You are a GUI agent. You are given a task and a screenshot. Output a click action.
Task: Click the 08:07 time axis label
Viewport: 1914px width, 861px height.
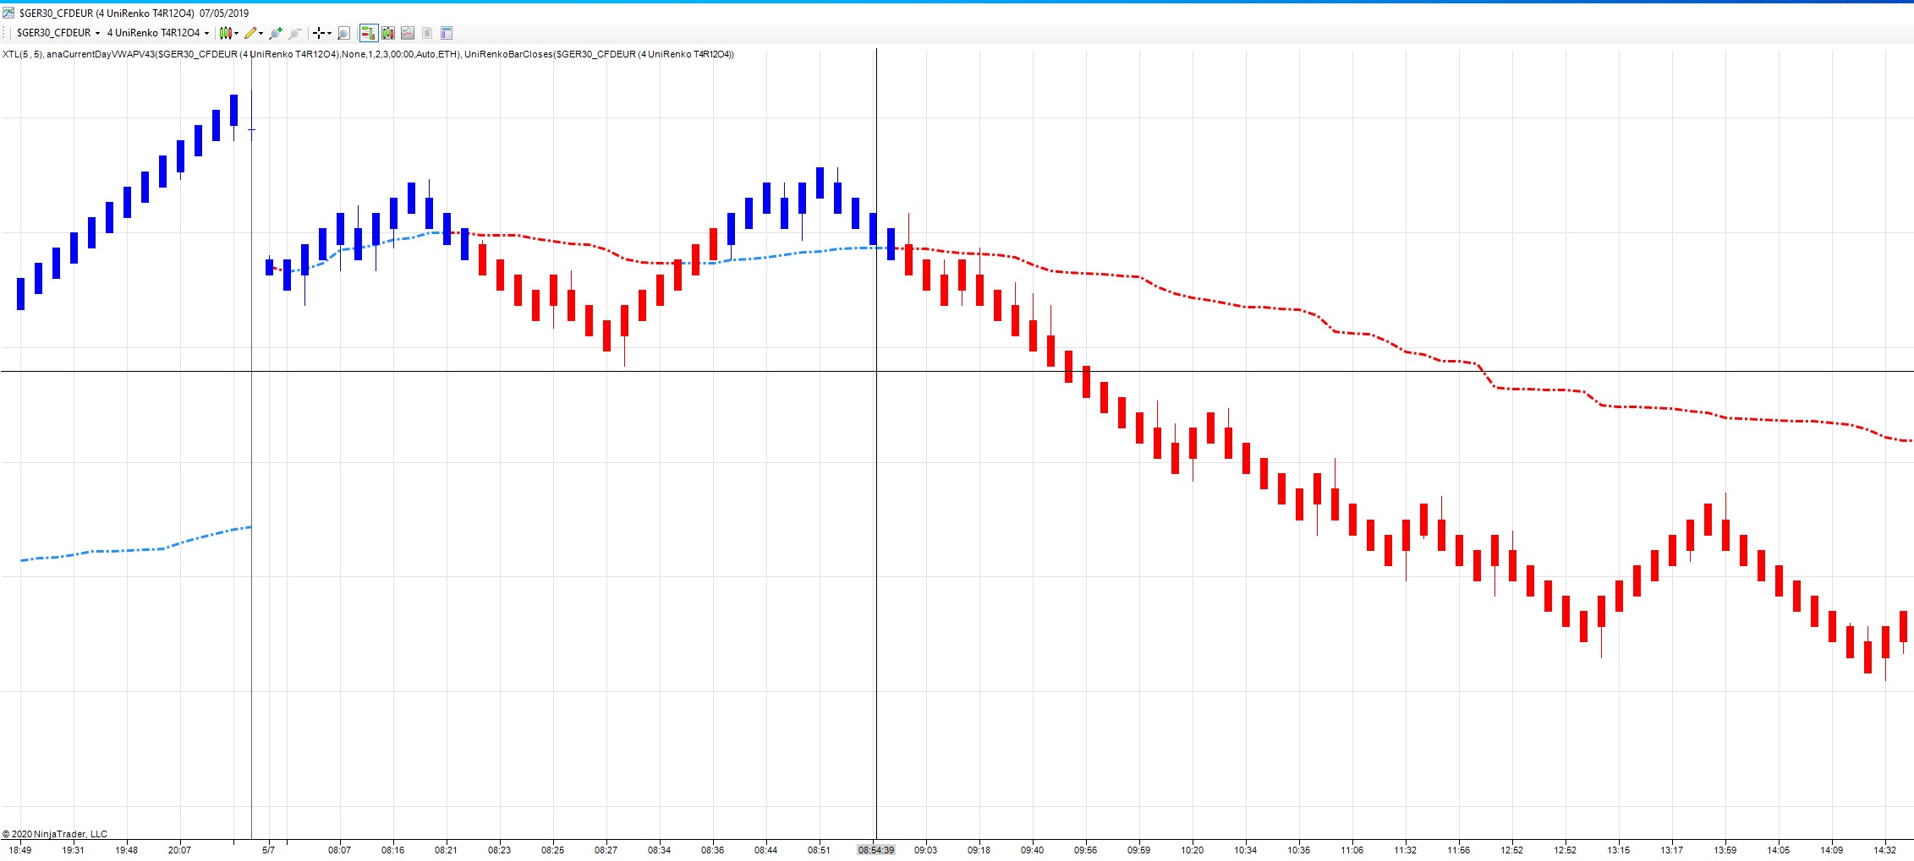(x=340, y=850)
